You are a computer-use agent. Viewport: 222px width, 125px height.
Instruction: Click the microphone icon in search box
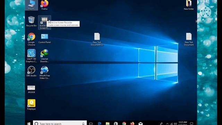click(83, 124)
